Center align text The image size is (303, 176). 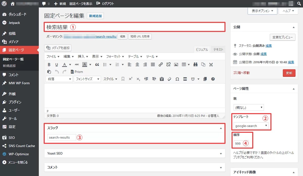point(137,65)
